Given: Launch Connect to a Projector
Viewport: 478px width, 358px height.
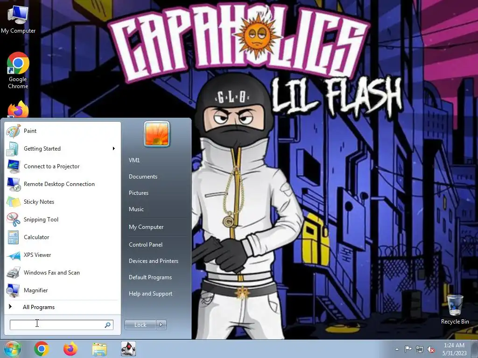Looking at the screenshot, I should click(x=63, y=166).
